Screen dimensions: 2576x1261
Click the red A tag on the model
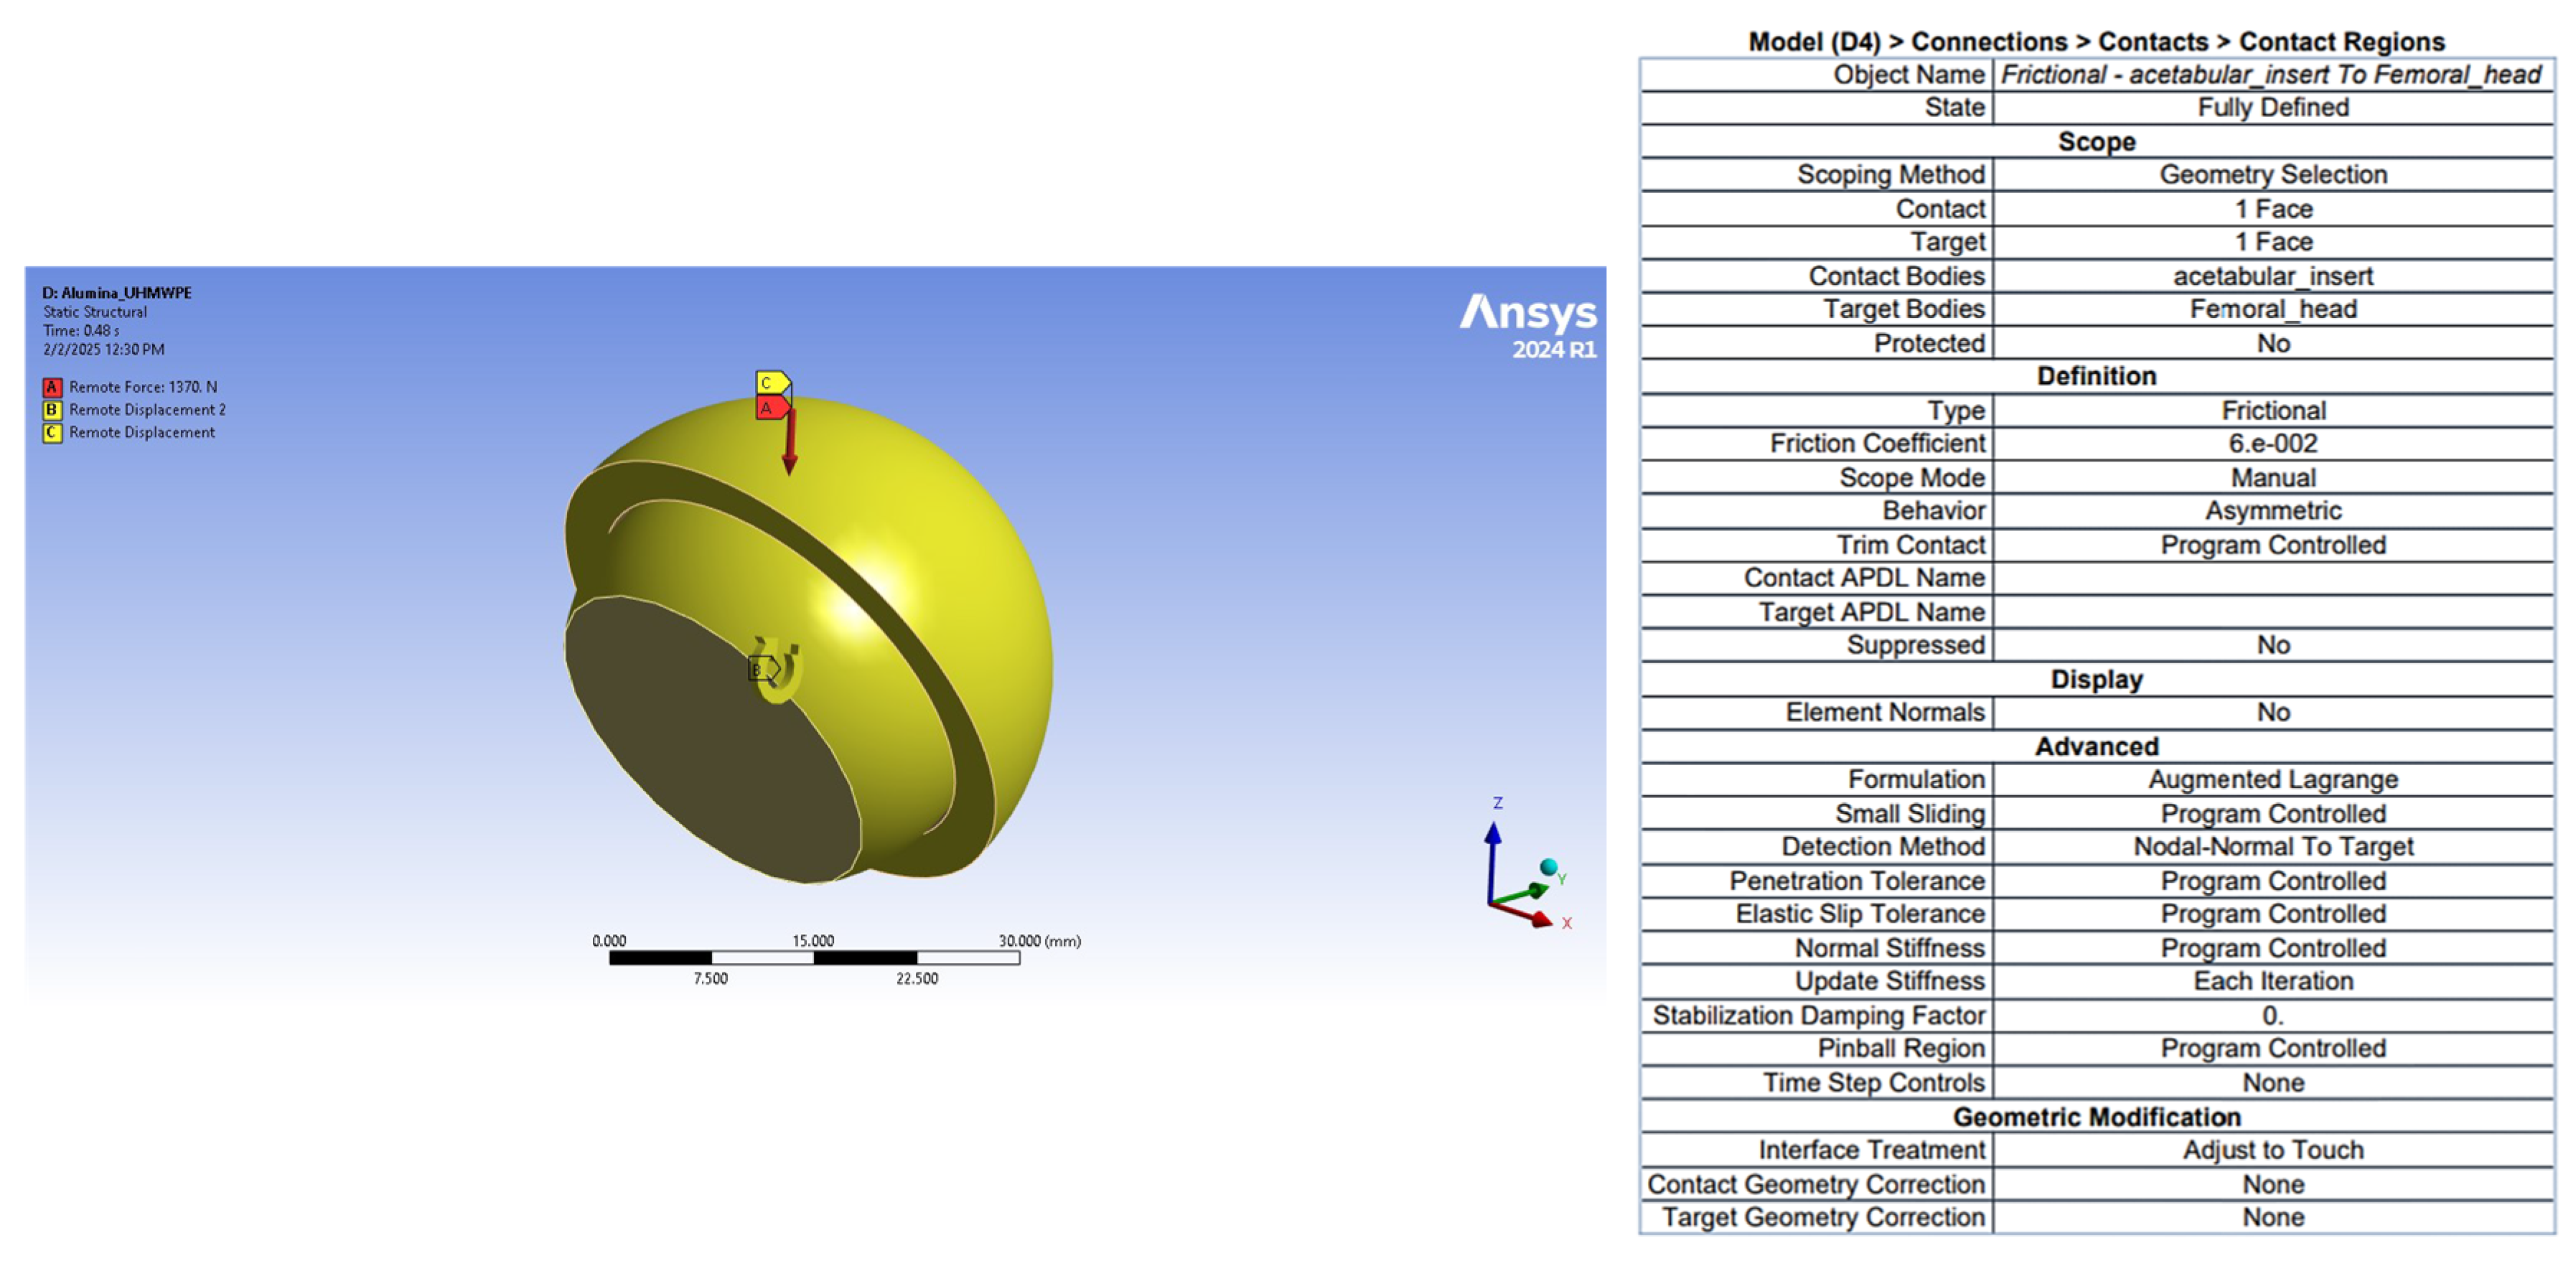771,408
